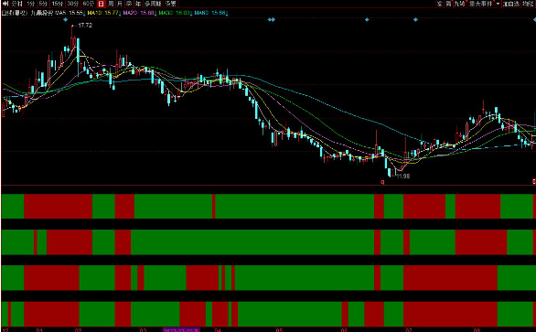Screen dimensions: 536x332
Task: Expand the dropdown arrow beside 重大事件
Action: tap(498, 4)
